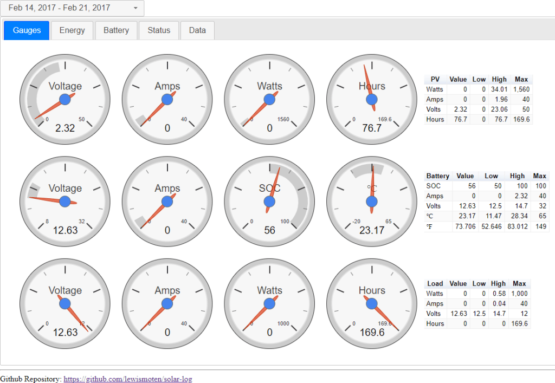Viewport: 555px width, 383px height.
Task: Click the battery SOC gauge showing 56
Action: [269, 202]
